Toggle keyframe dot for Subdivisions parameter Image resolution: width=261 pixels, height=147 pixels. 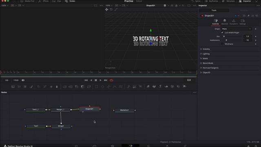(x=256, y=40)
